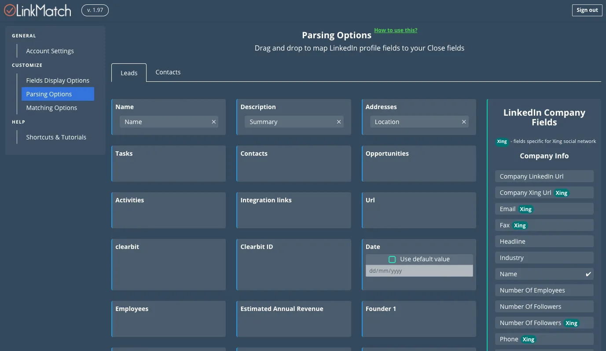This screenshot has height=351, width=606.
Task: Click the v. 1.97 version badge
Action: (x=95, y=10)
